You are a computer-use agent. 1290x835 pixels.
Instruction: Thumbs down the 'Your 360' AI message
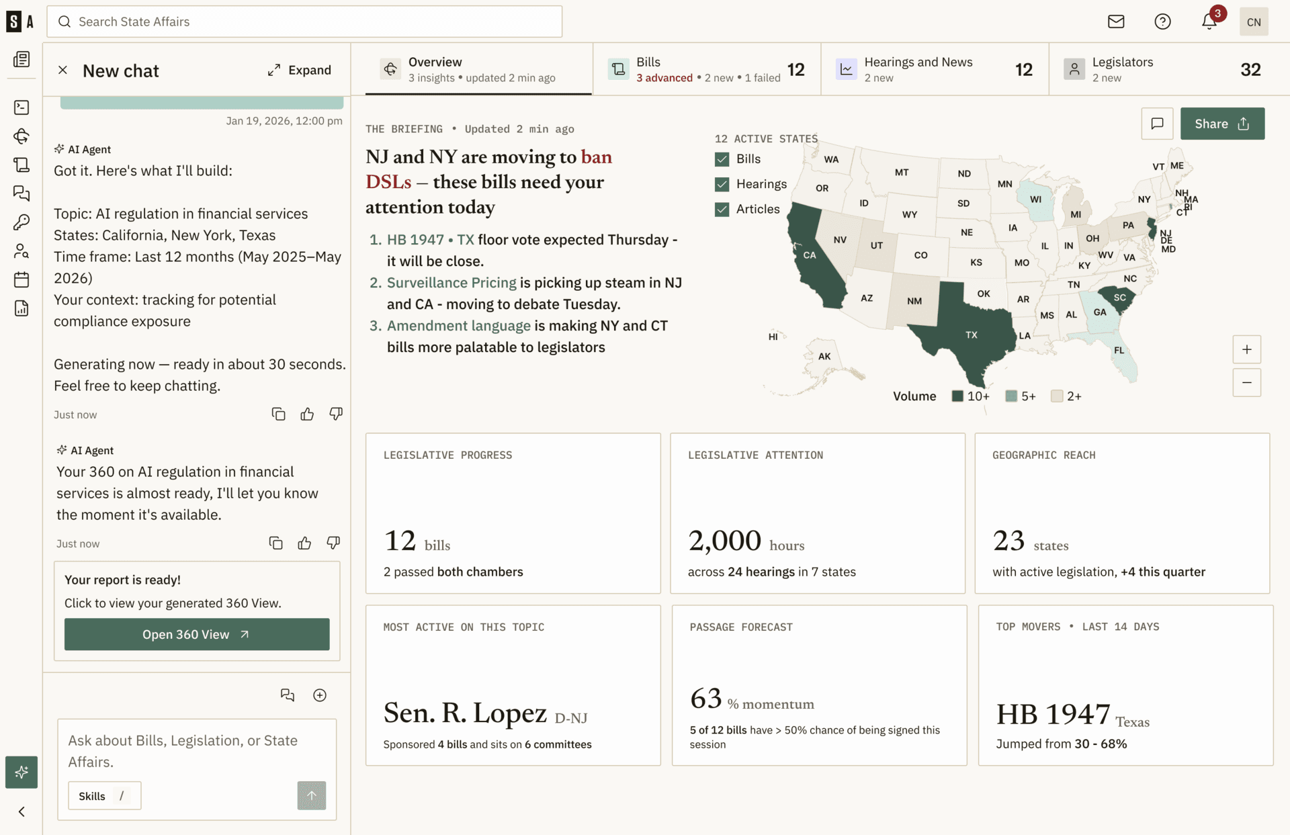pos(333,543)
